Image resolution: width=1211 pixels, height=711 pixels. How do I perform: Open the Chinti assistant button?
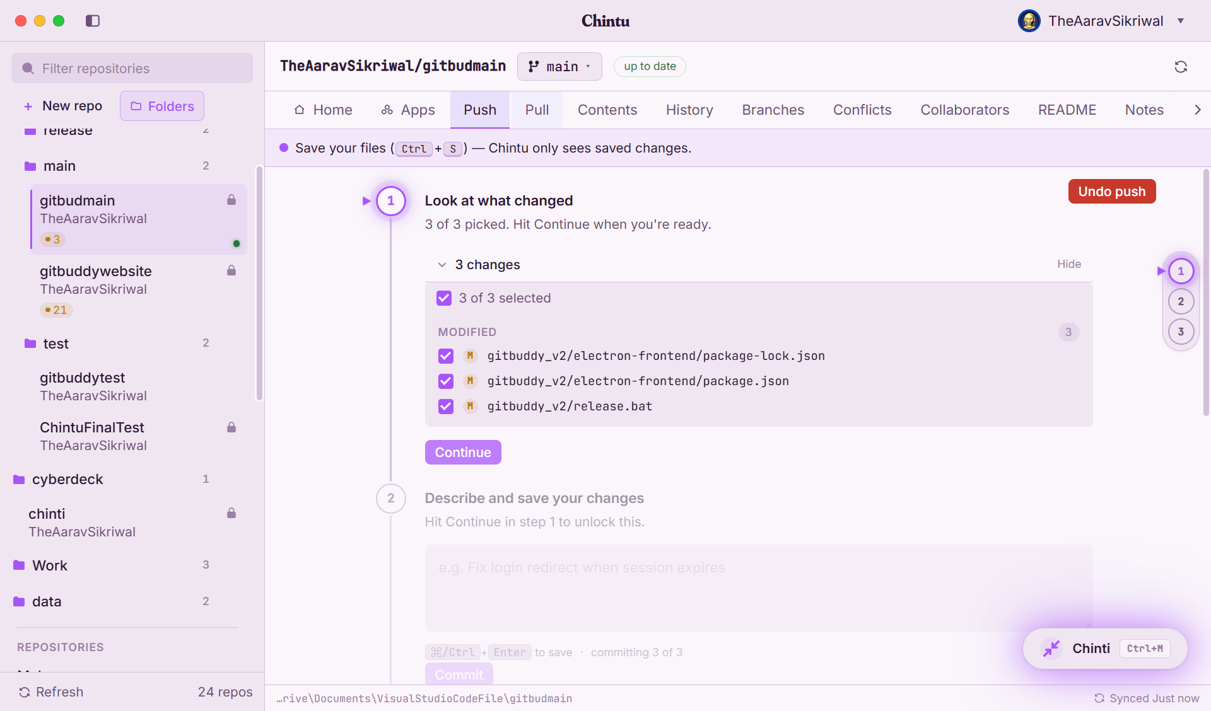[1105, 649]
